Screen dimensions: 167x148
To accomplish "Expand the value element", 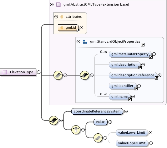I will pyautogui.click(x=110, y=122).
